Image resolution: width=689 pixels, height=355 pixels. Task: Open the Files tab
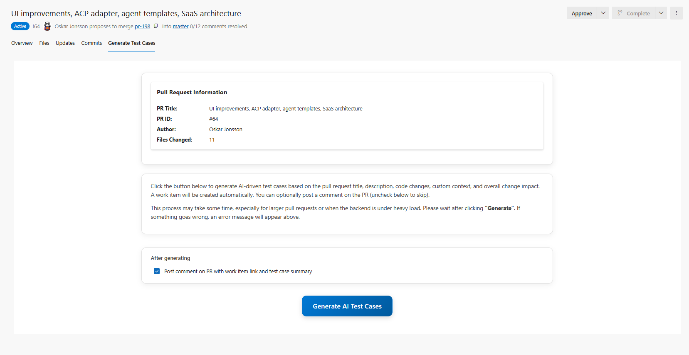tap(44, 43)
